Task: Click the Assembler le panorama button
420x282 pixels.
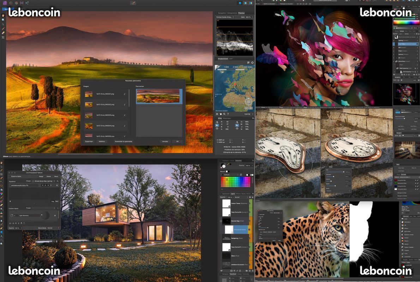Action: tap(124, 141)
